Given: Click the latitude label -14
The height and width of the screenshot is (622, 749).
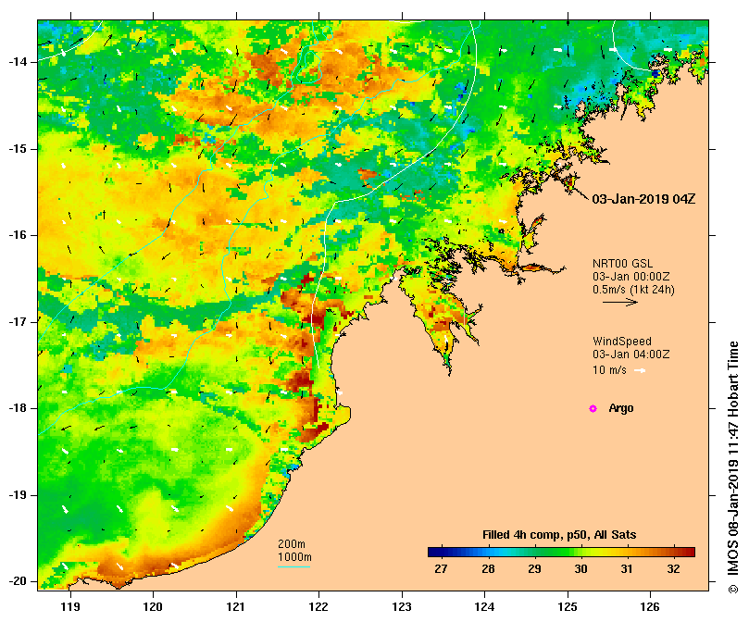Looking at the screenshot, I should click(17, 62).
